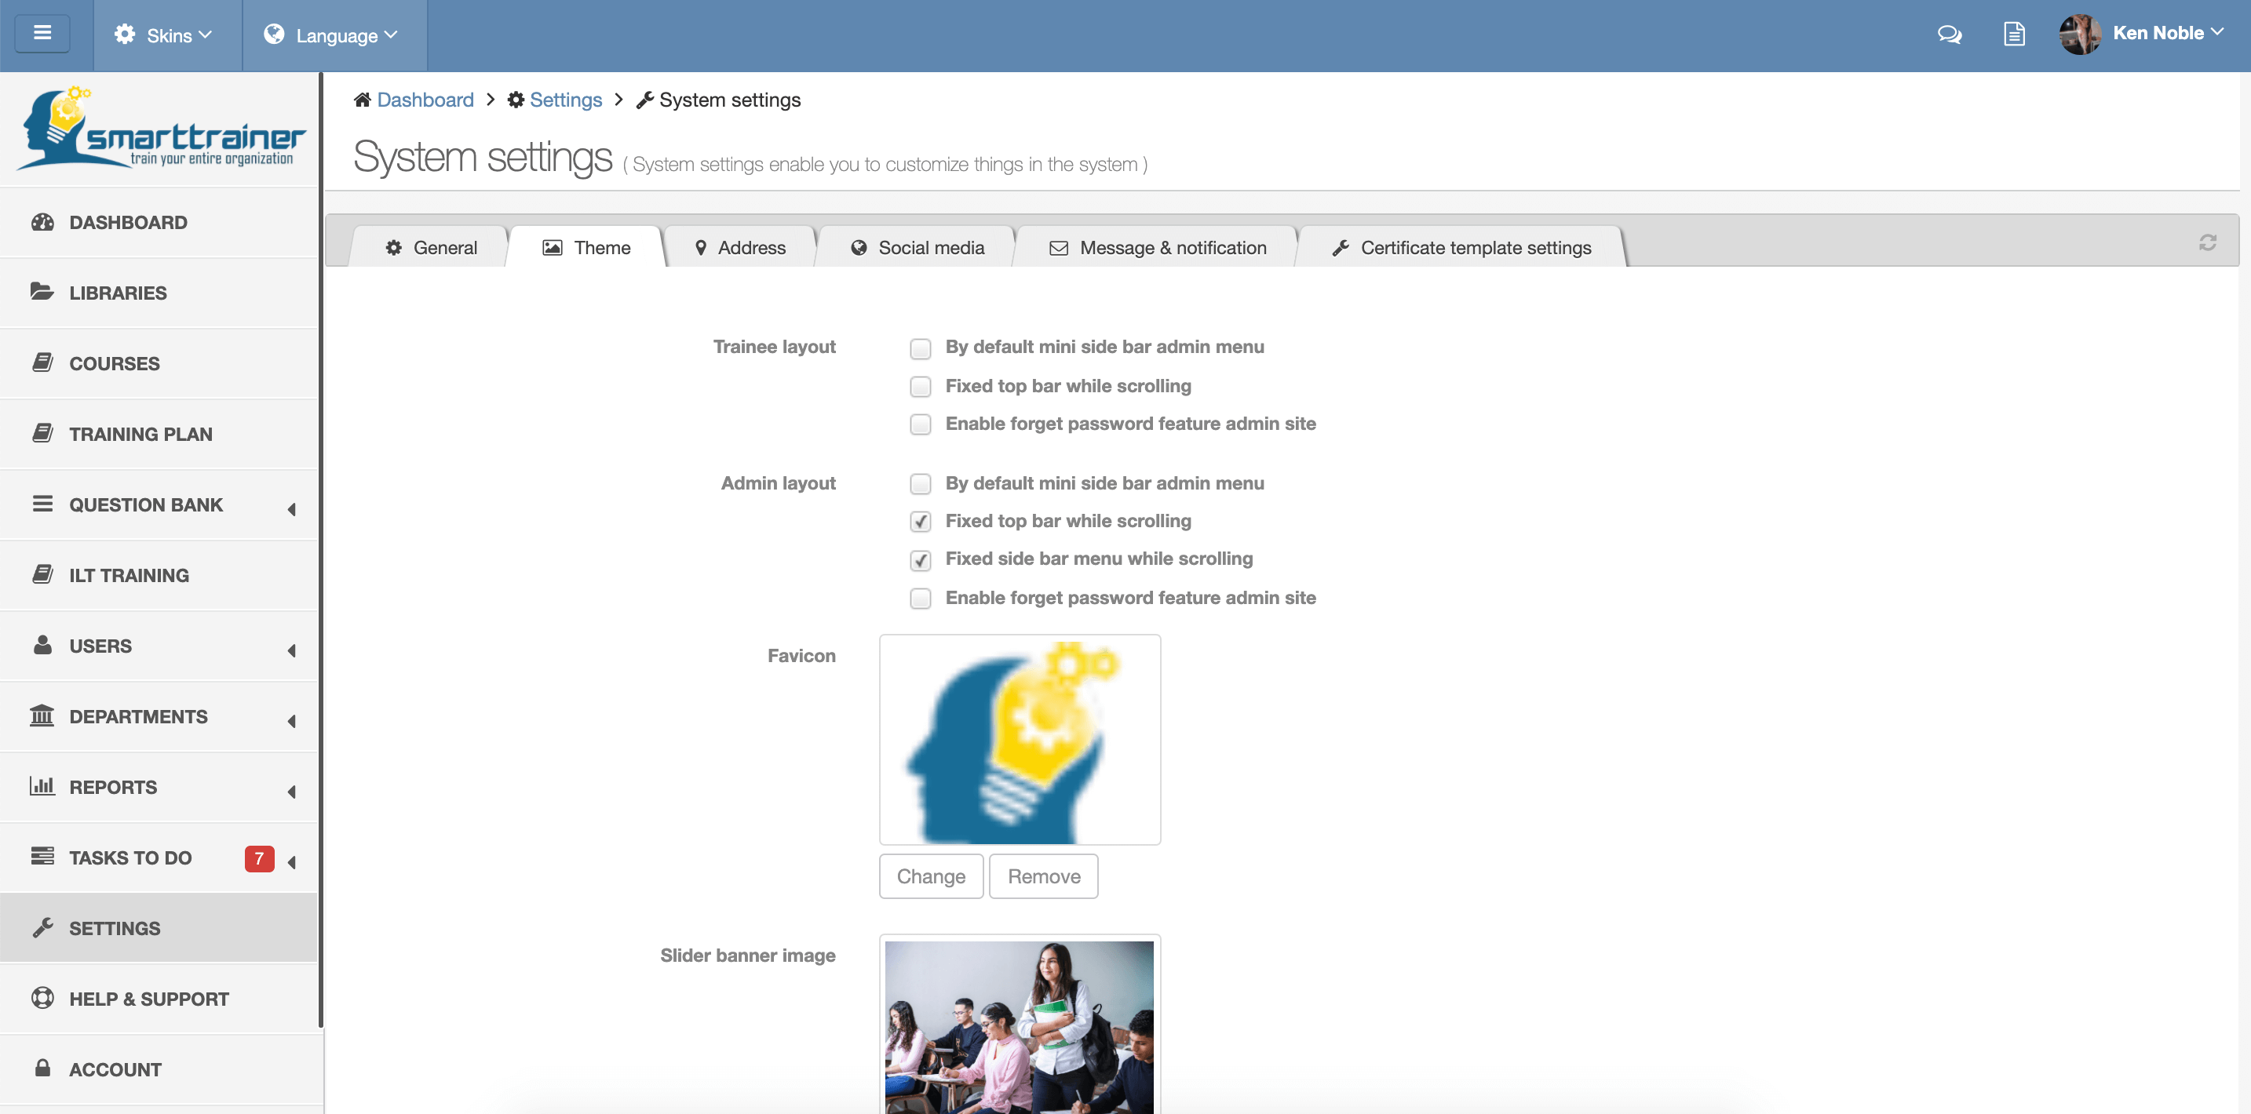
Task: Click the Reports bar chart icon
Action: pos(42,786)
